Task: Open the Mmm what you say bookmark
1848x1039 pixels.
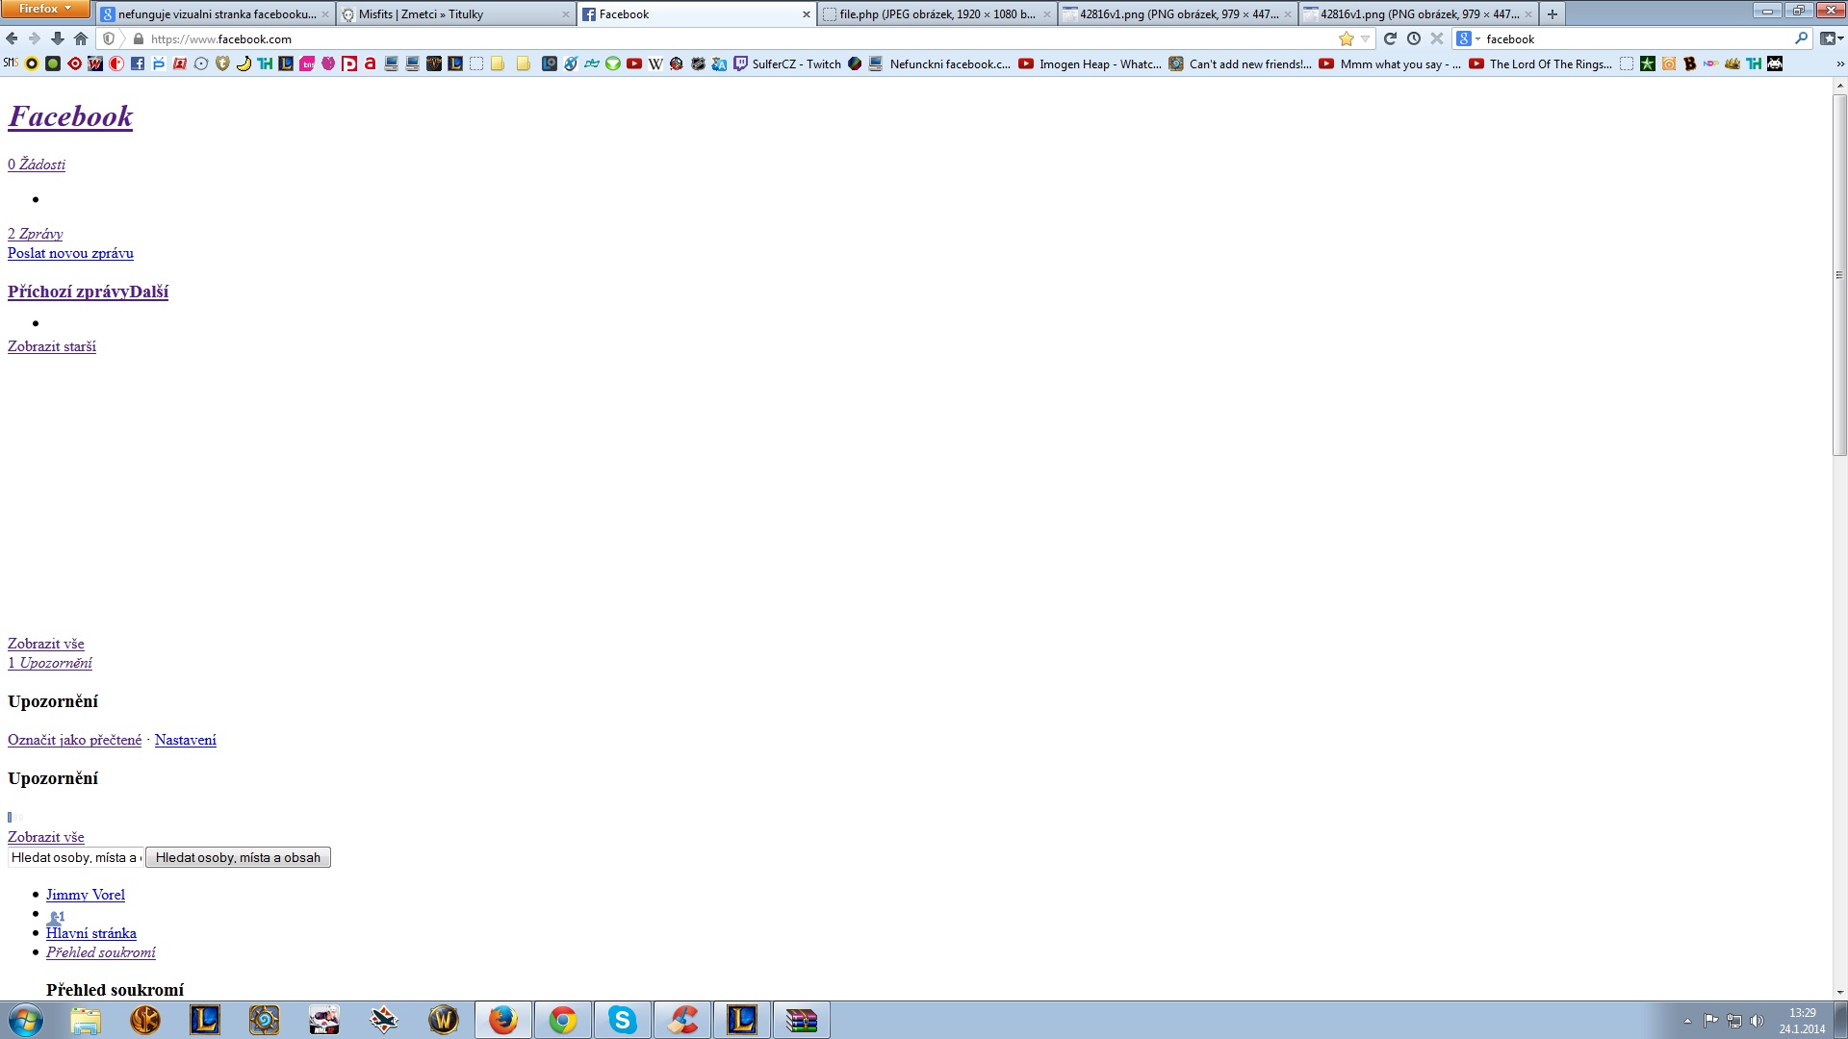Action: (x=1390, y=63)
